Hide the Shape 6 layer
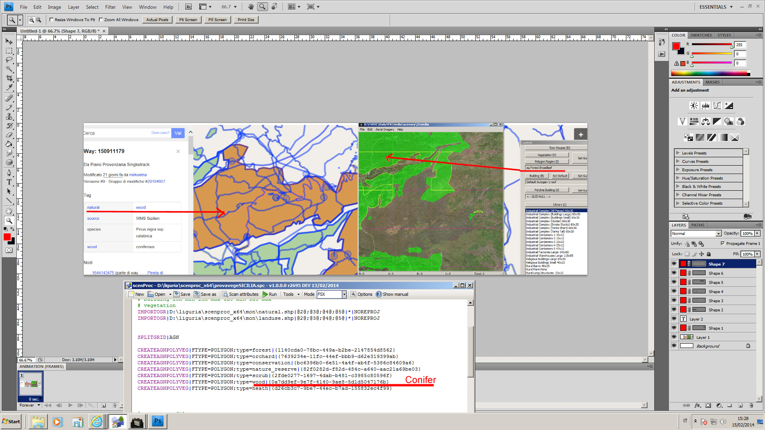 pos(674,273)
